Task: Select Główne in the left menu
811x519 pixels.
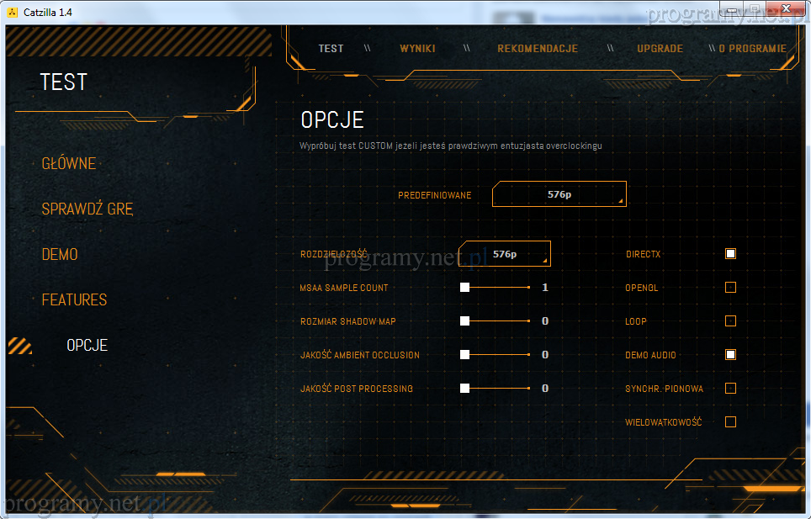Action: (69, 163)
